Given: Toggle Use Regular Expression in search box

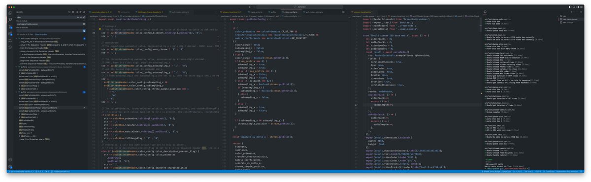Looking at the screenshot, I should coord(84,17).
